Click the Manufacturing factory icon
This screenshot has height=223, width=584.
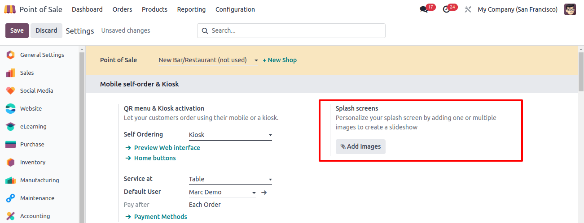coord(10,180)
